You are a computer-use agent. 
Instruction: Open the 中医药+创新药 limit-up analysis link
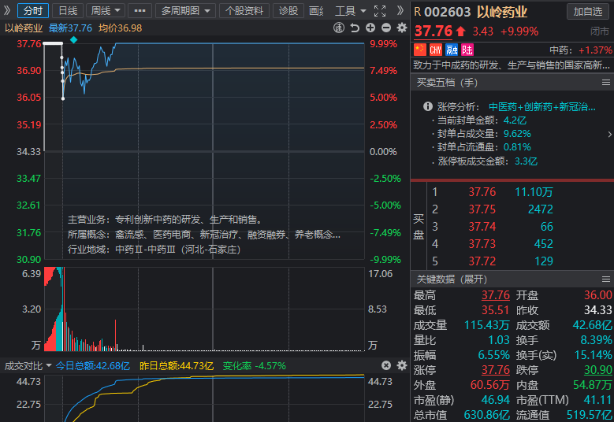pyautogui.click(x=542, y=107)
